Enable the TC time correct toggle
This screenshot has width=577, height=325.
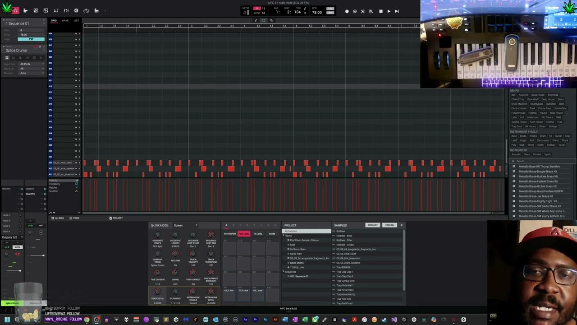257,8
